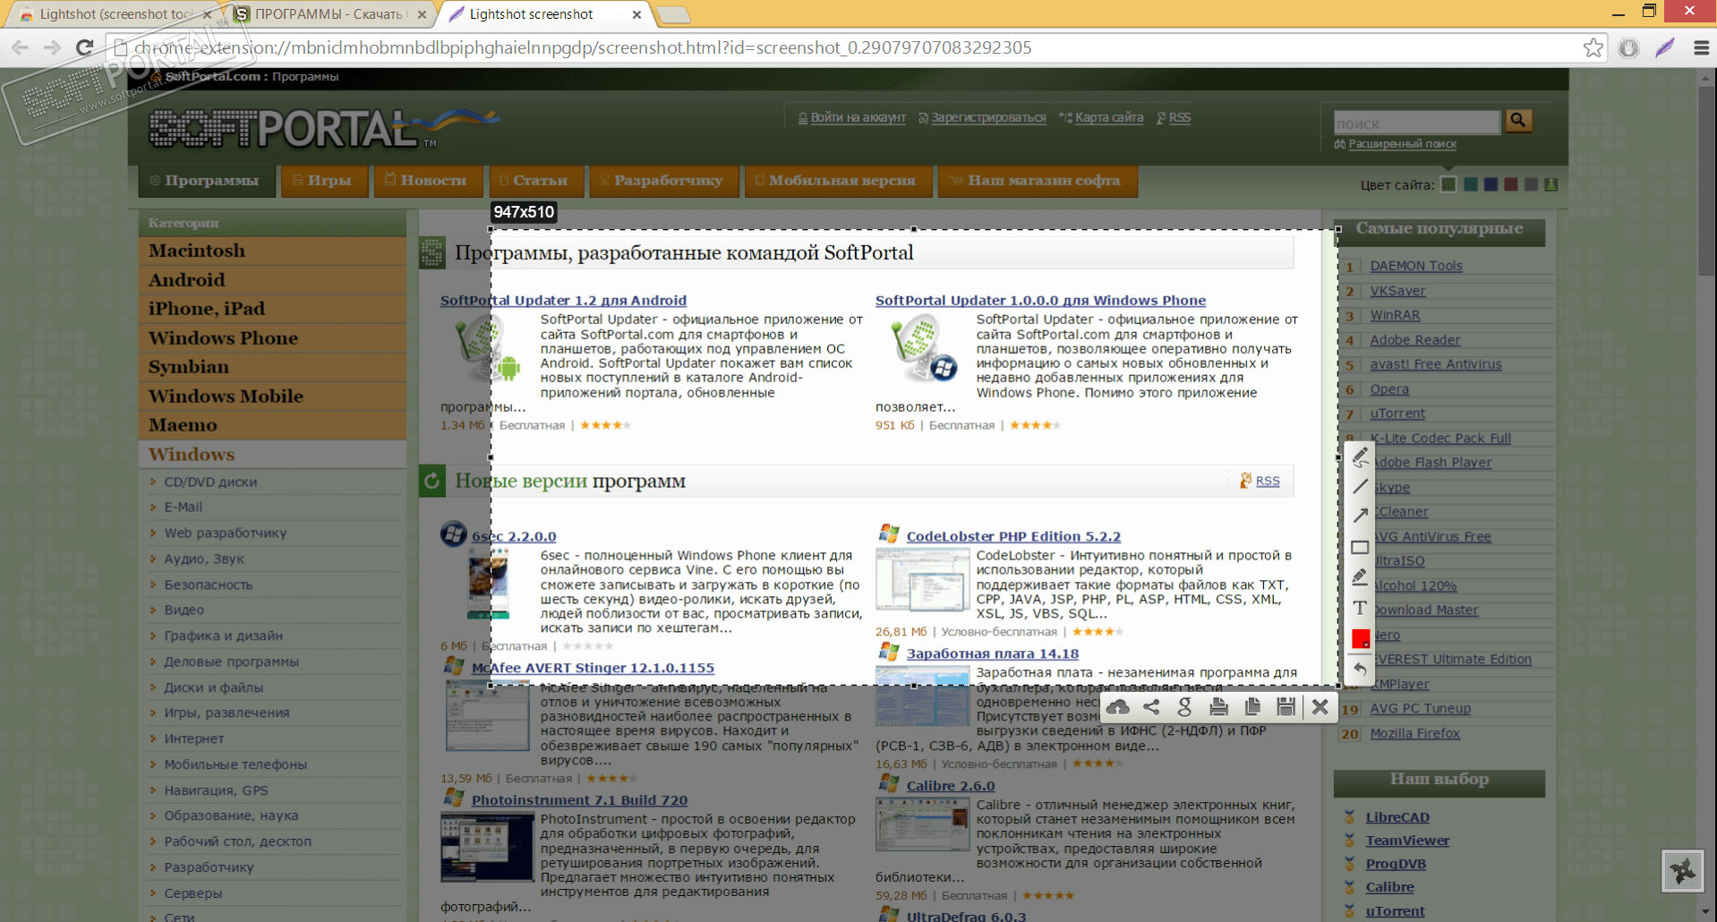Open the TeamViewer link in Наш выбор
The width and height of the screenshot is (1717, 922).
coord(1407,841)
